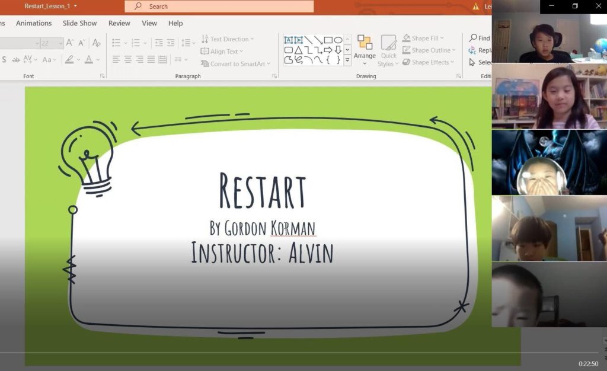Open font color dropdown arrow
This screenshot has height=371, width=607.
(x=98, y=60)
